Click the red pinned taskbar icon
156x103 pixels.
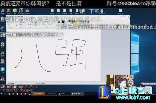(x=21, y=94)
